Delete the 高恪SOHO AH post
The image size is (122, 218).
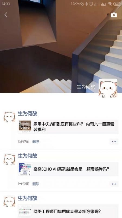pos(36,184)
